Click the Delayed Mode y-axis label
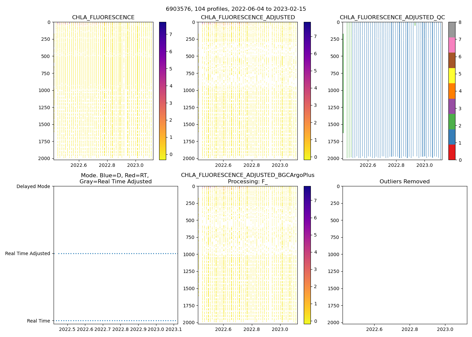This screenshot has width=472, height=337. pos(33,186)
